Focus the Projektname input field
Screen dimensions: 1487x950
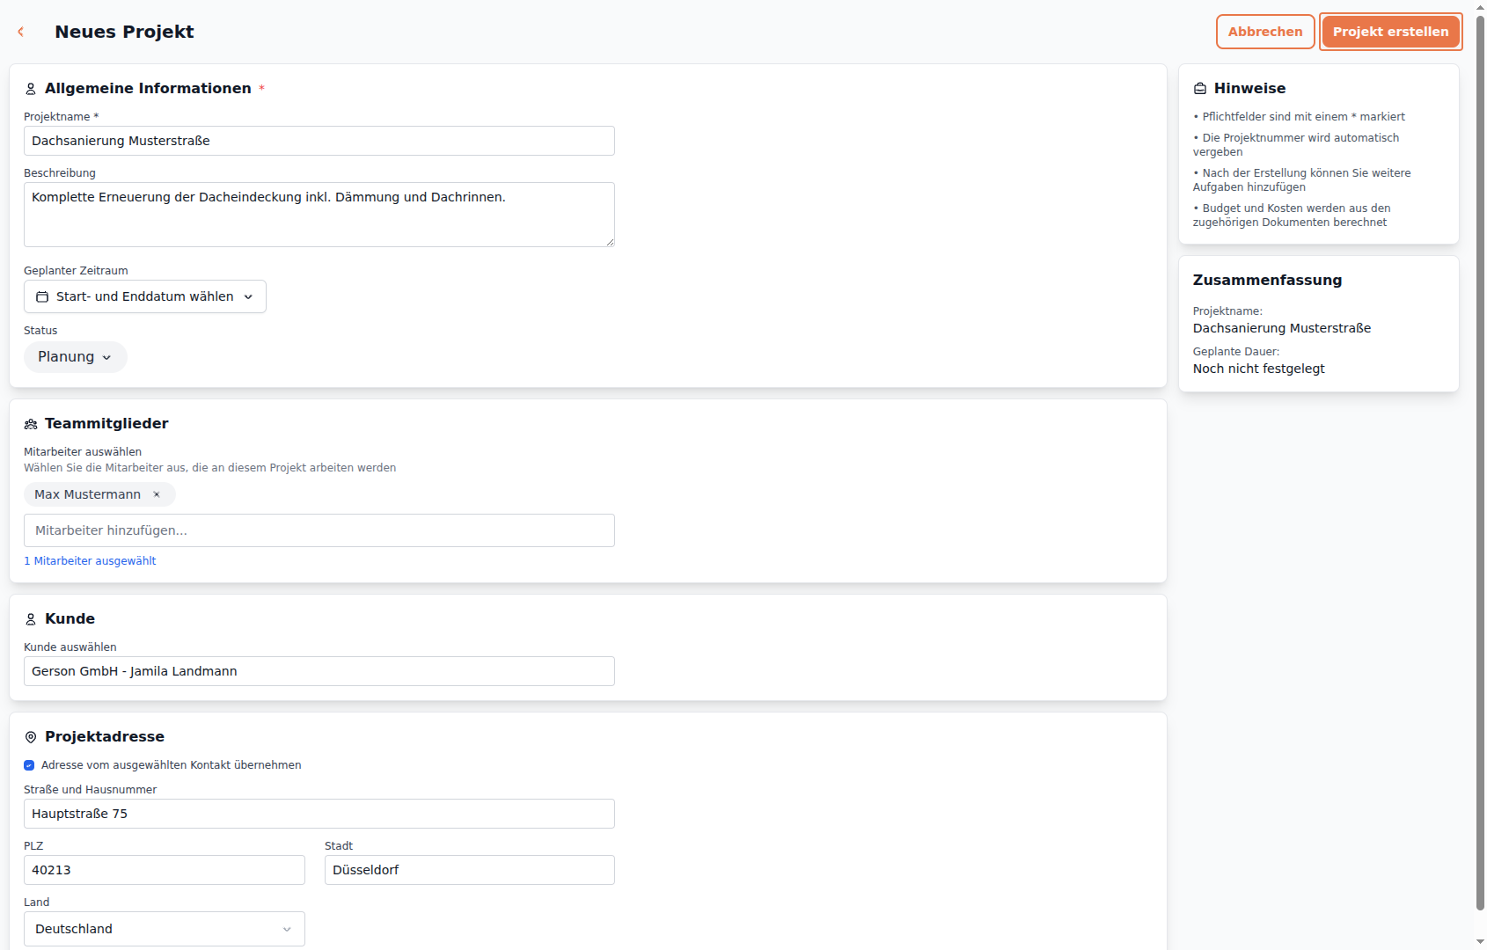click(319, 141)
